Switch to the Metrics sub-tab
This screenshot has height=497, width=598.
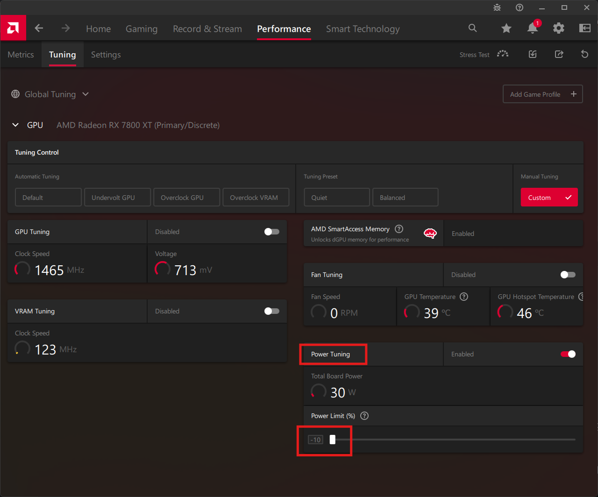click(21, 54)
